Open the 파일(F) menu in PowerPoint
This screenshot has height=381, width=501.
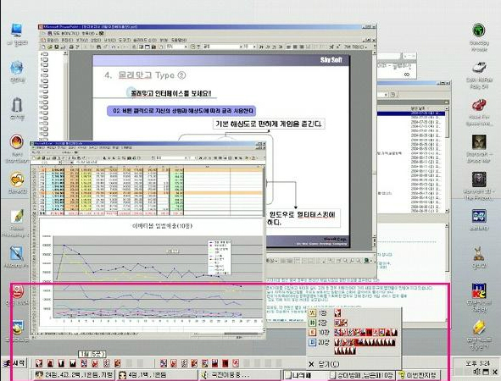pyautogui.click(x=53, y=40)
